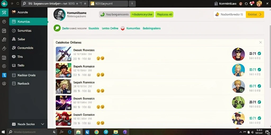The height and width of the screenshot is (135, 271).
Task: Toggle the teal checkmark in second row
Action: click(259, 70)
